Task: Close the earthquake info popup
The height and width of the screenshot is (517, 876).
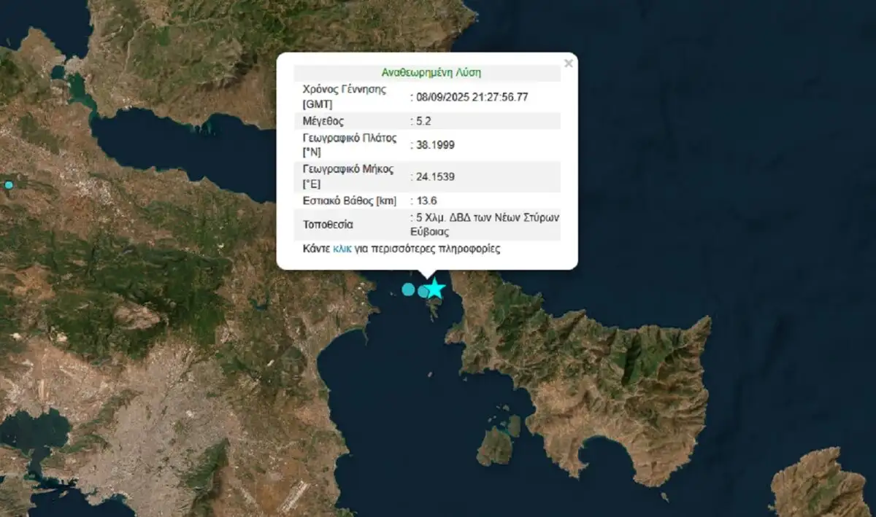Action: pyautogui.click(x=569, y=63)
